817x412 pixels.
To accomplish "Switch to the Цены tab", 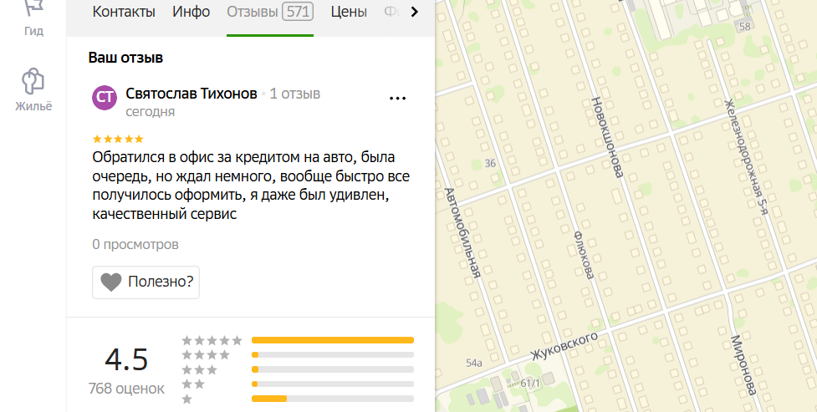I will (x=349, y=12).
